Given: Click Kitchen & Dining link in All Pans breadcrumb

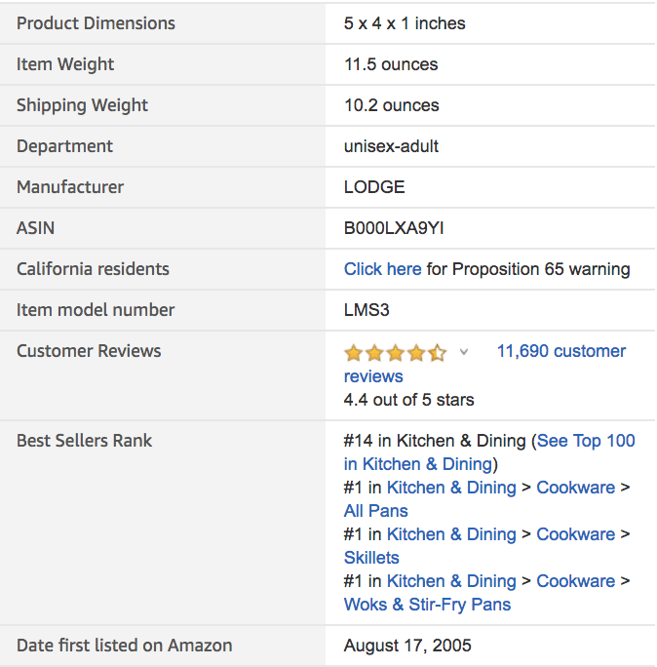Looking at the screenshot, I should point(451,488).
